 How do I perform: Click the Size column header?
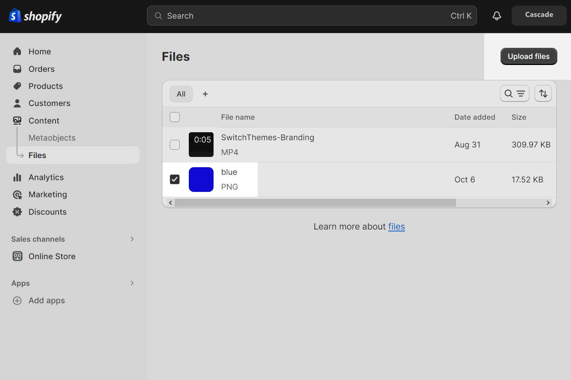click(519, 117)
